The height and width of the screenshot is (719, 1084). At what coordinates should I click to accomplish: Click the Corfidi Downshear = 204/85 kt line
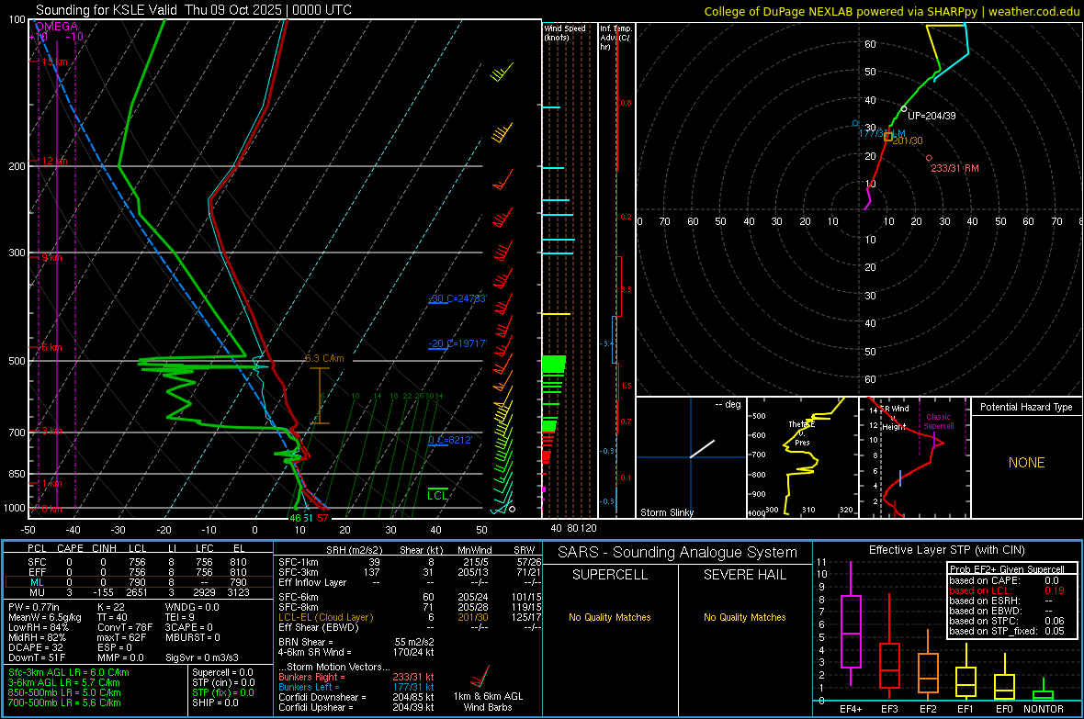pyautogui.click(x=356, y=697)
